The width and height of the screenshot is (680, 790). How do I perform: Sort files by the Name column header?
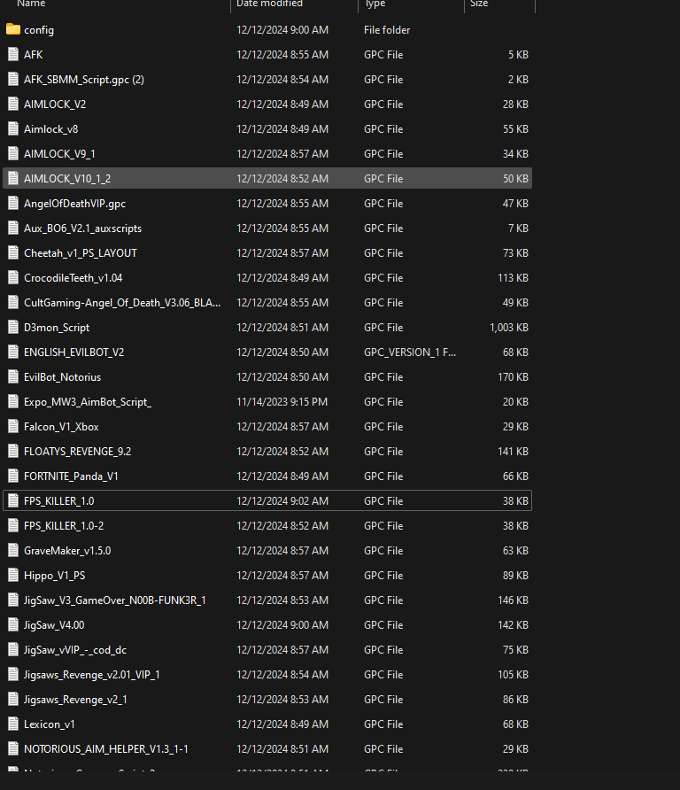pos(31,4)
